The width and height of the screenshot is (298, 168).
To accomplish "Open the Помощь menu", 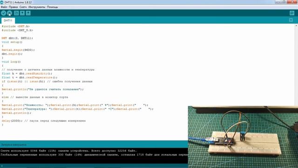I will [x=53, y=7].
